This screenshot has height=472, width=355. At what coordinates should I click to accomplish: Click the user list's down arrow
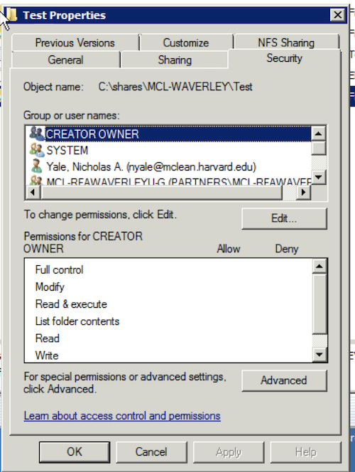[318, 177]
